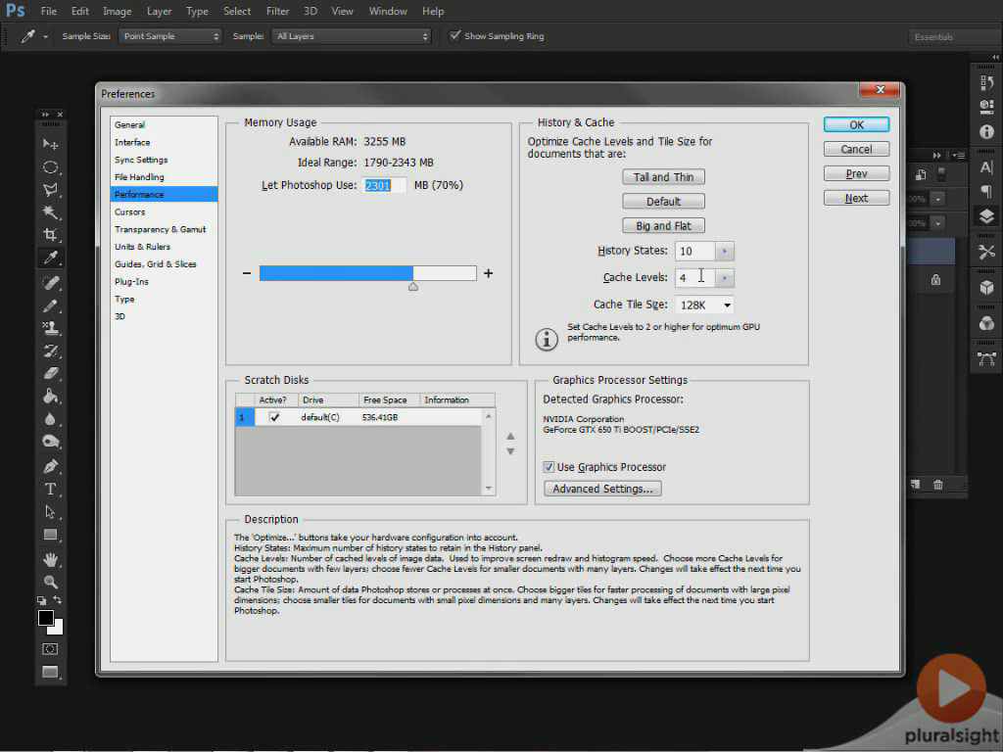
Task: Toggle Quick Mask mode icon
Action: click(50, 649)
